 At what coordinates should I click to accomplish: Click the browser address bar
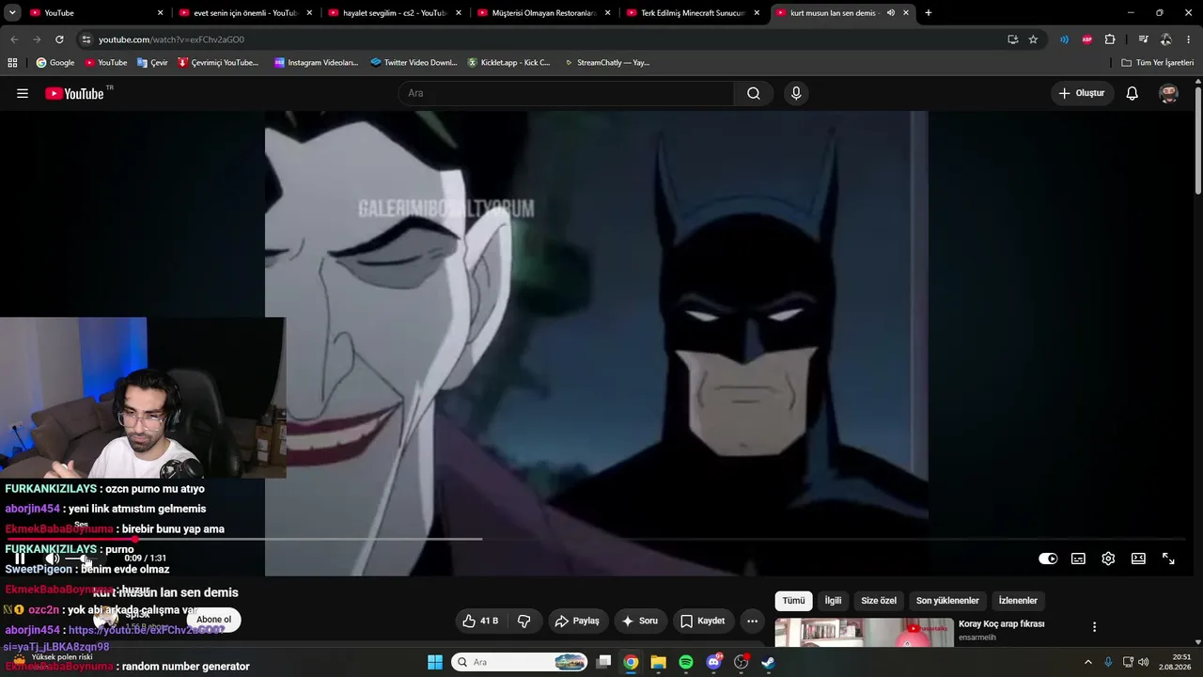click(x=545, y=39)
